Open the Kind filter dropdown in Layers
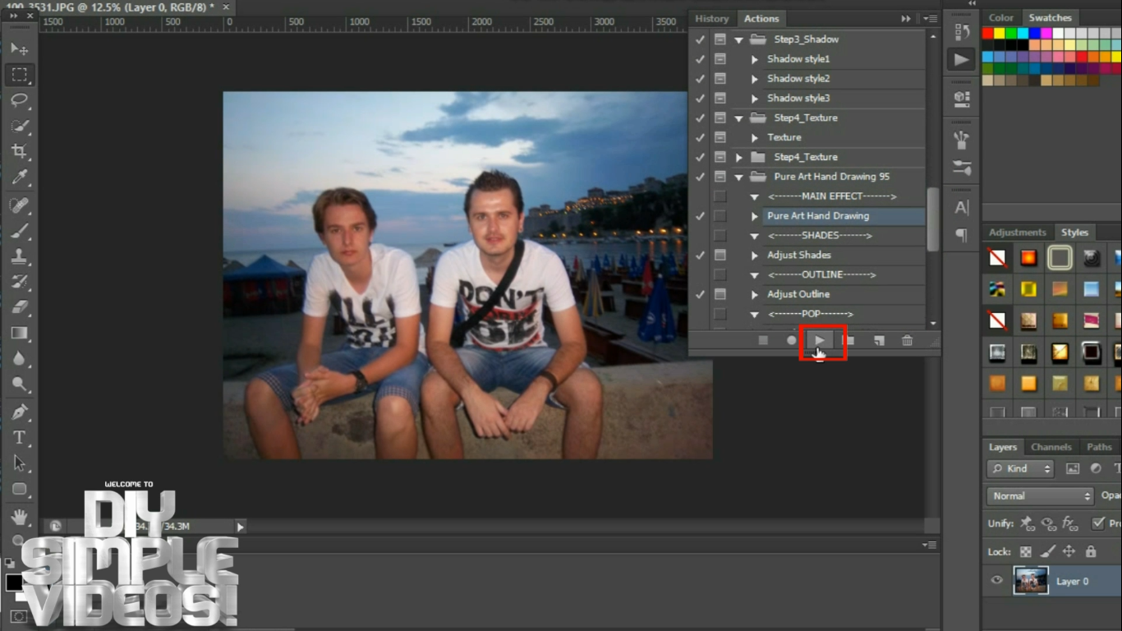 click(1021, 468)
